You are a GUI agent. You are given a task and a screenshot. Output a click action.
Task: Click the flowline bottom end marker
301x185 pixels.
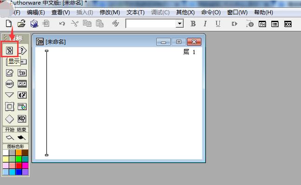pyautogui.click(x=46, y=155)
